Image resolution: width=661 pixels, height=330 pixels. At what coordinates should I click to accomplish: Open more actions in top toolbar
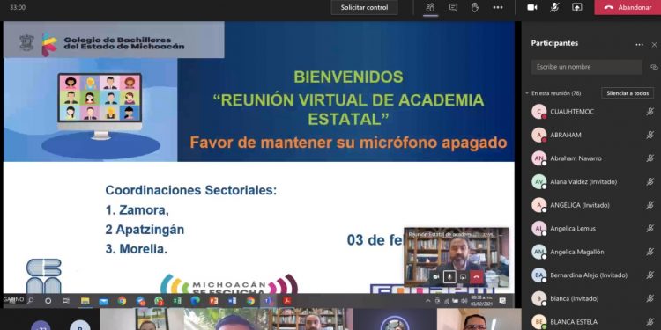point(498,7)
